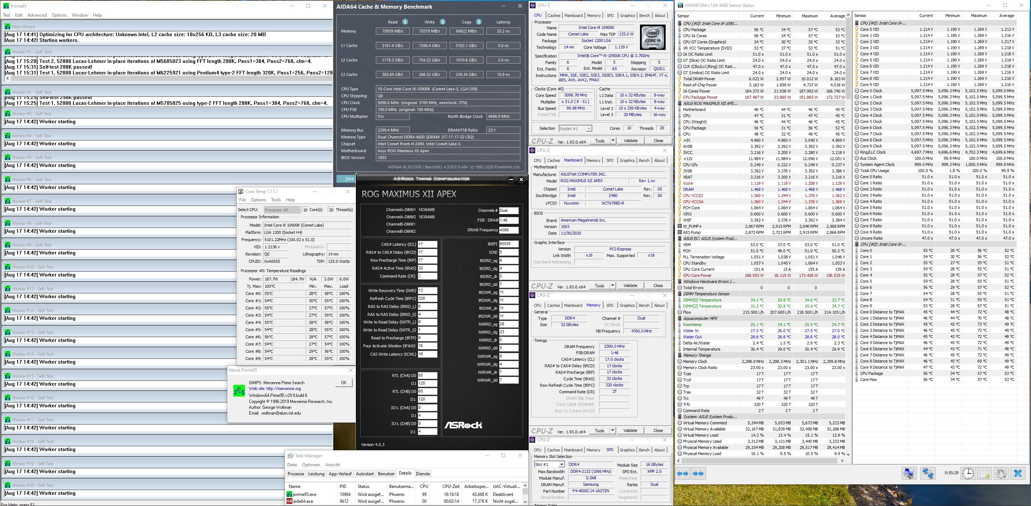
Task: Click the Core 0 VID lightning icon in HWiNFO
Action: click(856, 30)
